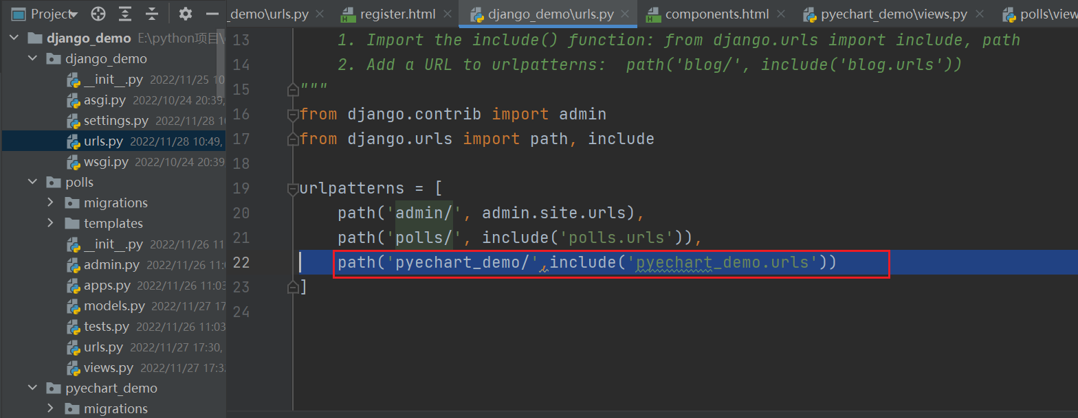Click line number 20 in gutter
The image size is (1078, 418).
[241, 213]
